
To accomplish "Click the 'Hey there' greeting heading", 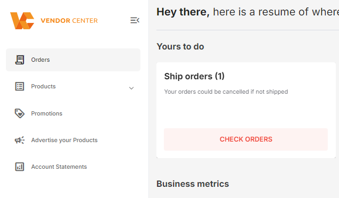I will coord(183,12).
